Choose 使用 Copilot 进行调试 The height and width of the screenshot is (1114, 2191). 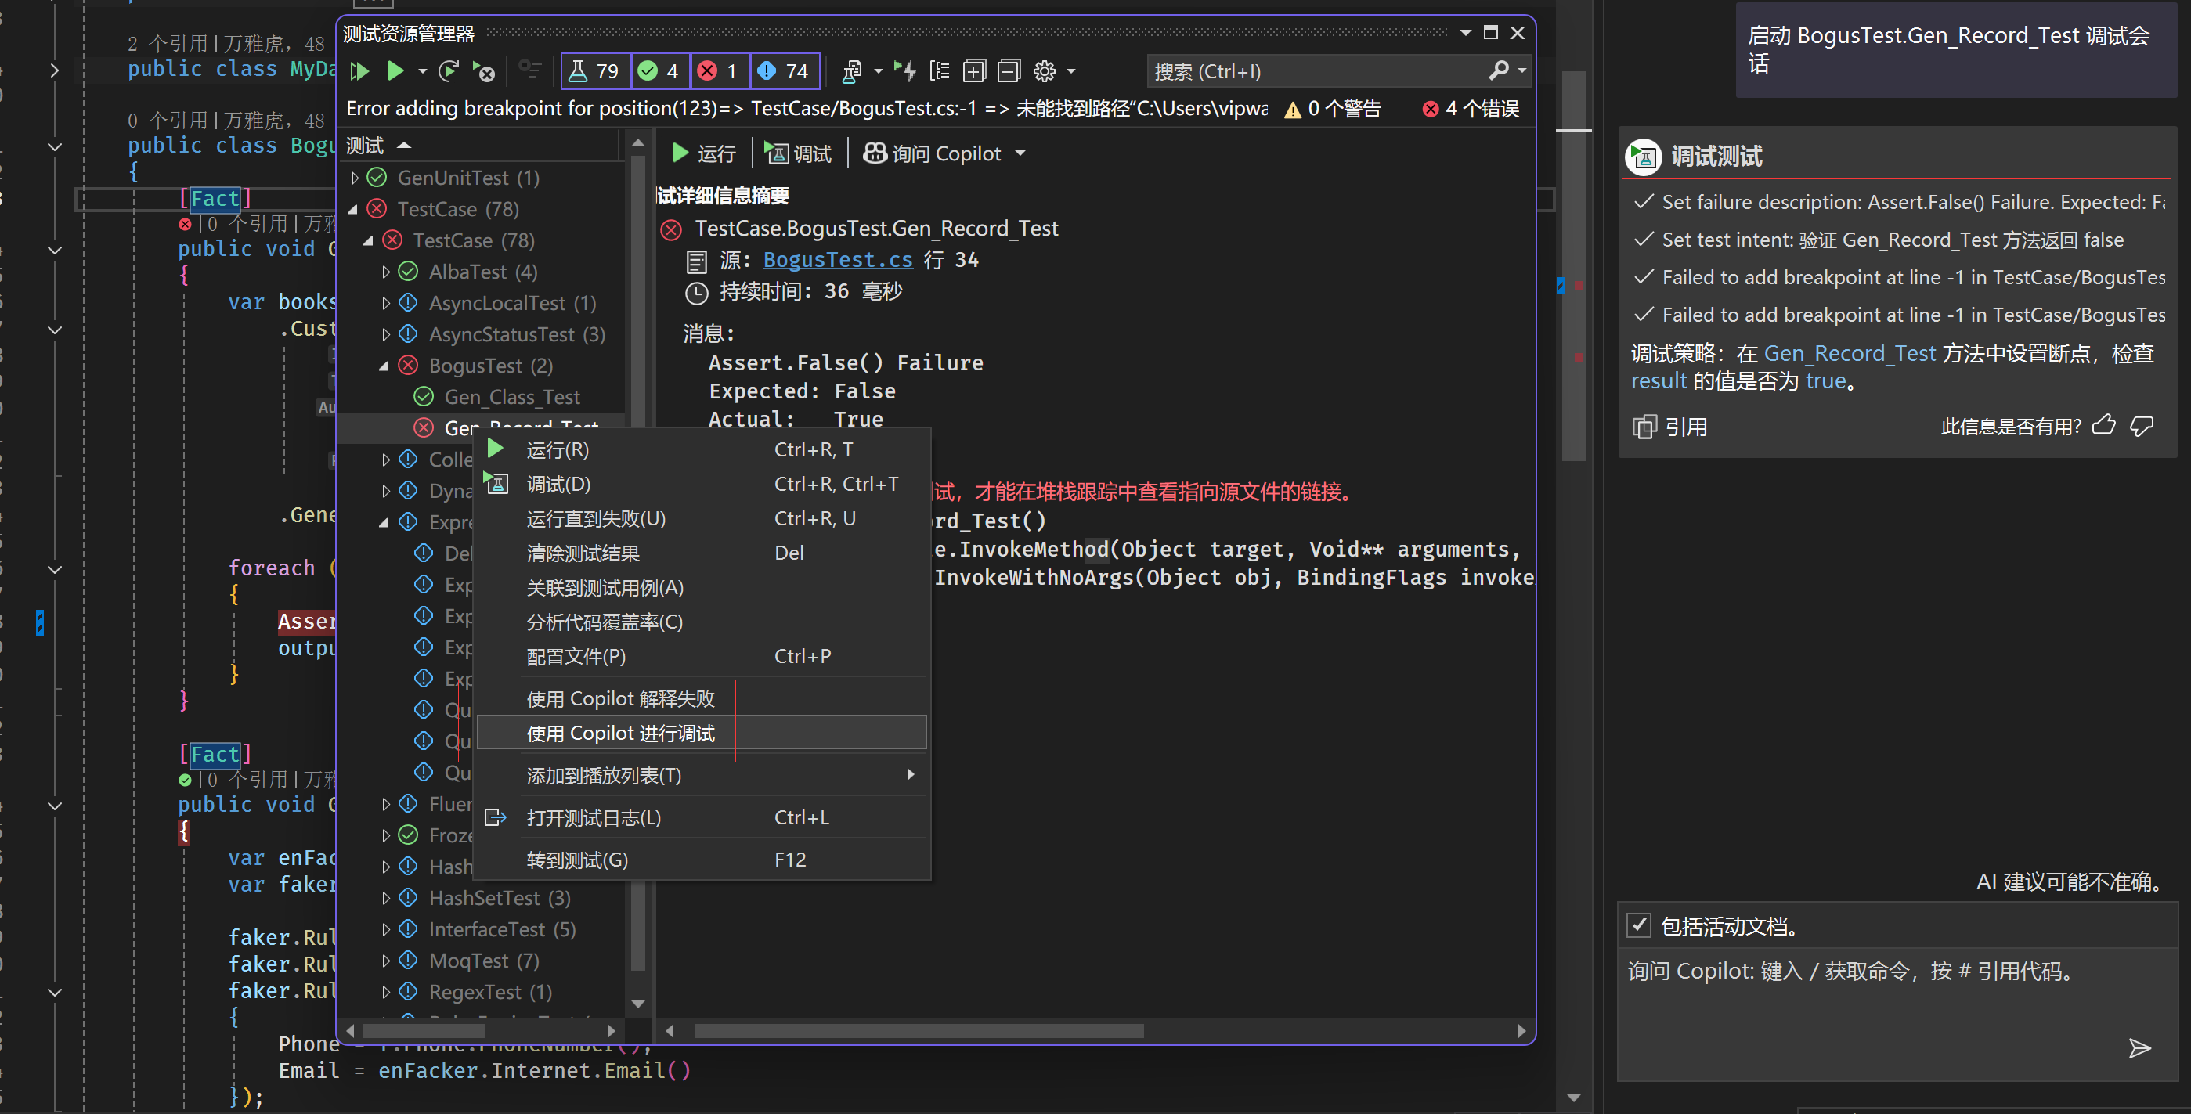(702, 733)
